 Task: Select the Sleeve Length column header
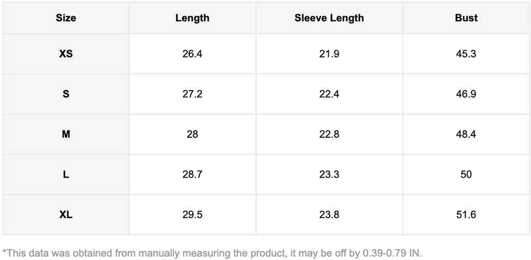[x=329, y=18]
